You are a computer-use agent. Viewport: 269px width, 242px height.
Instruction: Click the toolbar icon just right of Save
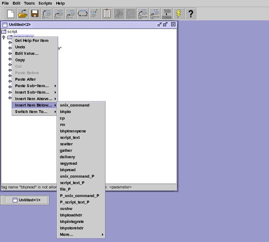click(47, 14)
